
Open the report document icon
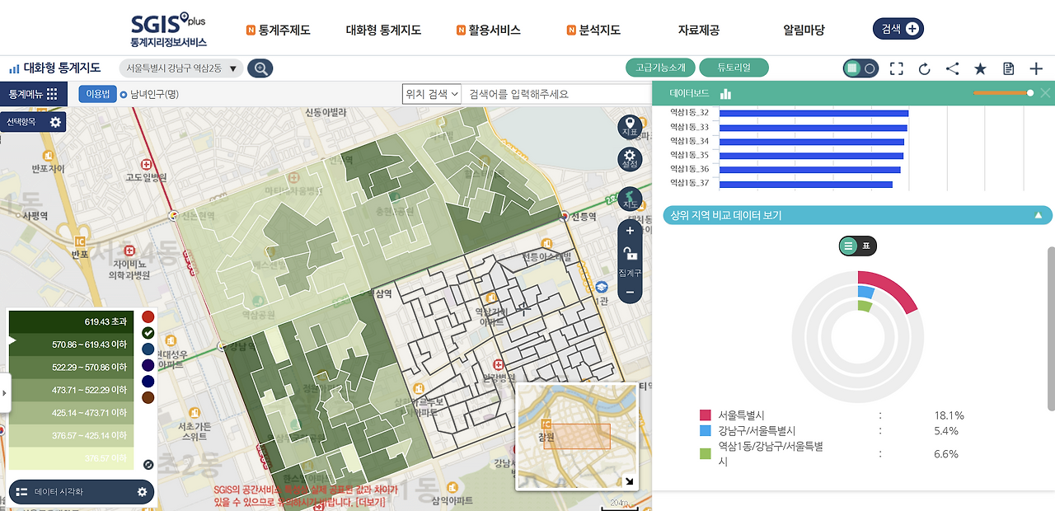click(x=1008, y=68)
